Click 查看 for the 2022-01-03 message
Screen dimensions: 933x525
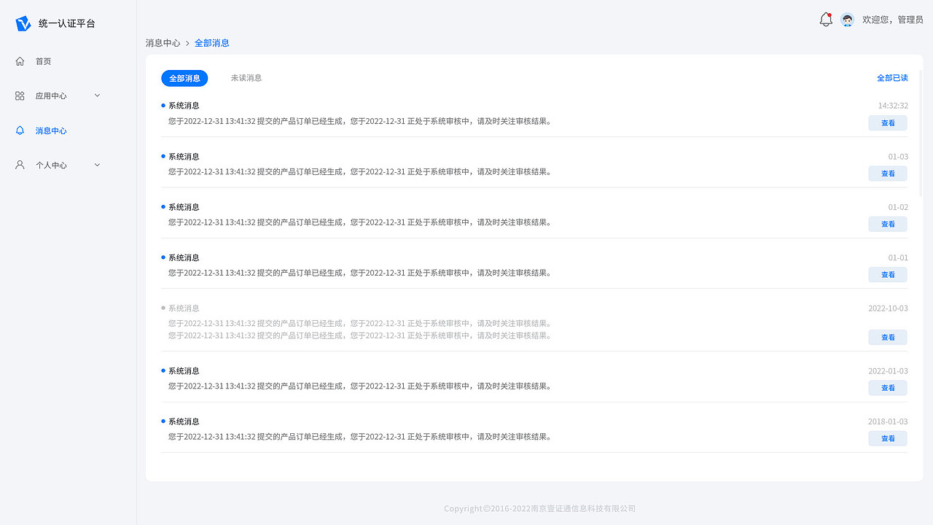coord(888,388)
